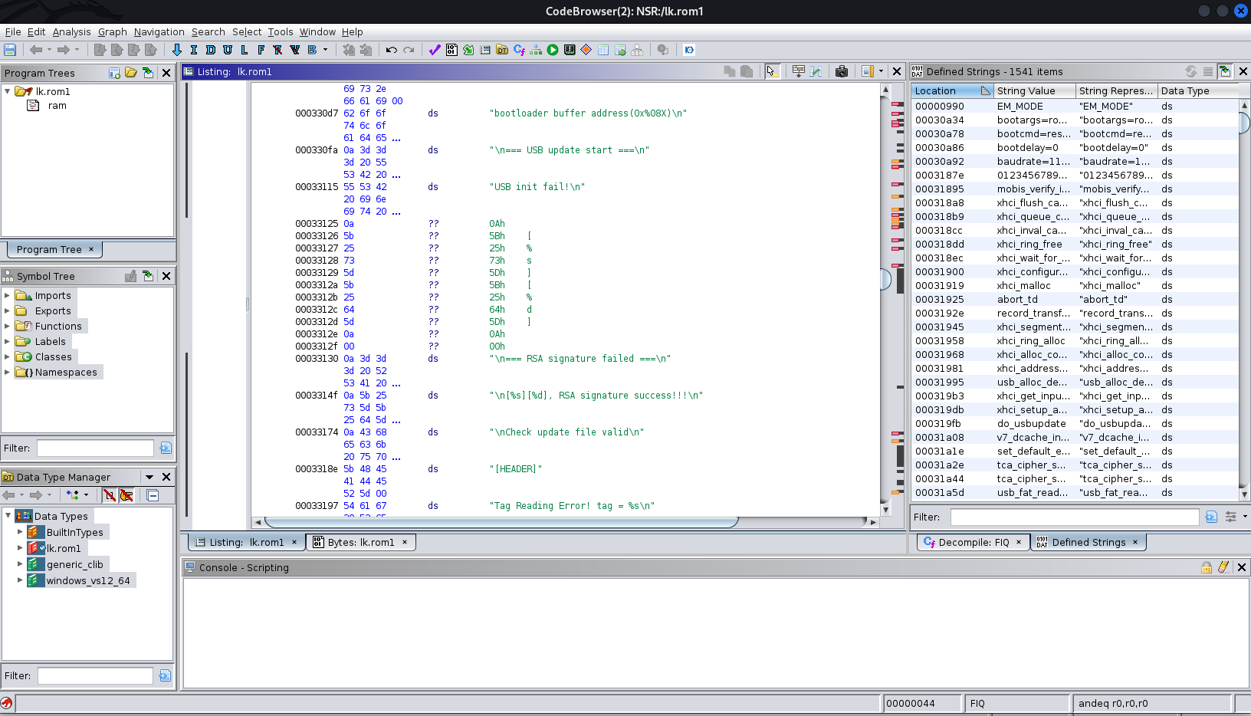Click the String Representation column header

tap(1116, 90)
